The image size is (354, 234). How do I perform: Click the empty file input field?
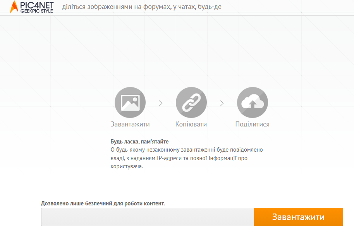click(x=148, y=217)
